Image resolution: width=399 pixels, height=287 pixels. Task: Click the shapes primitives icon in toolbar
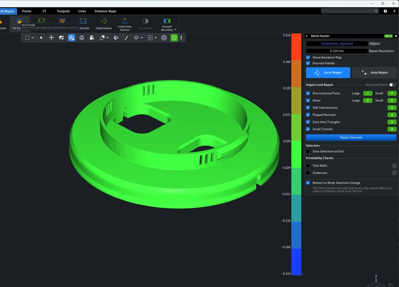pyautogui.click(x=92, y=38)
